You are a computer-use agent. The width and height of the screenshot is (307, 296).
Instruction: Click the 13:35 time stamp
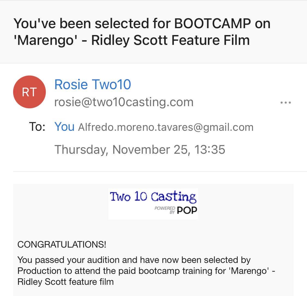pos(210,149)
